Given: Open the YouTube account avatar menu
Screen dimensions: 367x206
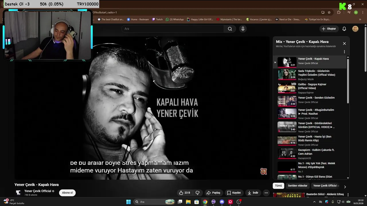Looking at the screenshot, I should [x=355, y=29].
